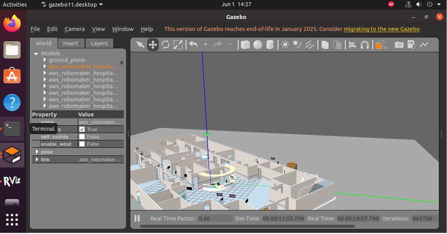Click the volume icon in top bar
The image size is (447, 234).
(419, 4)
